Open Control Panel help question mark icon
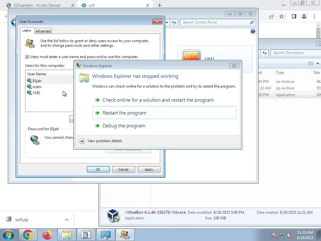Screen dimensions: 321x241 (253, 31)
